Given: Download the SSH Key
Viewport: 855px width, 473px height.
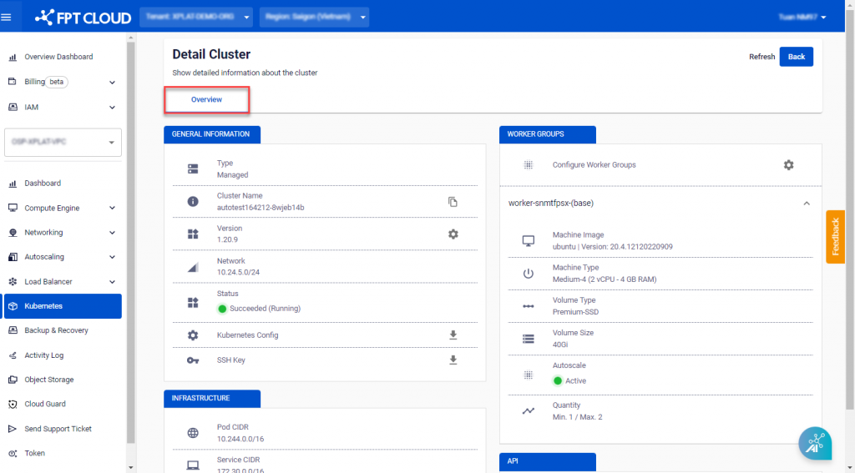Looking at the screenshot, I should point(453,360).
